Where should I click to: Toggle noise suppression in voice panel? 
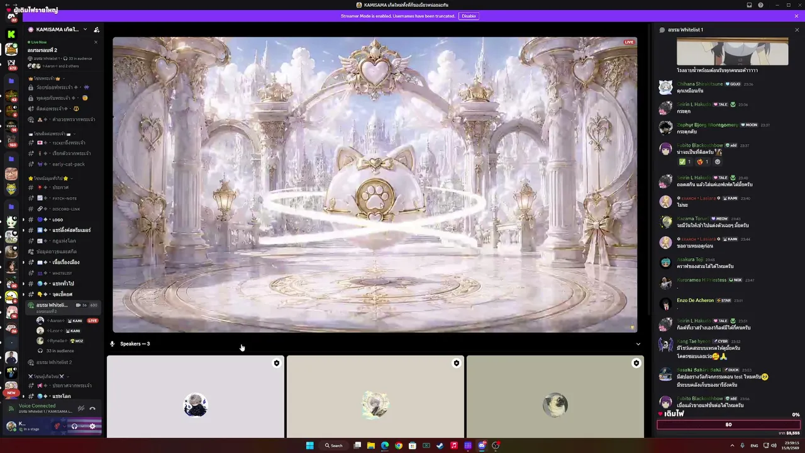(x=80, y=408)
